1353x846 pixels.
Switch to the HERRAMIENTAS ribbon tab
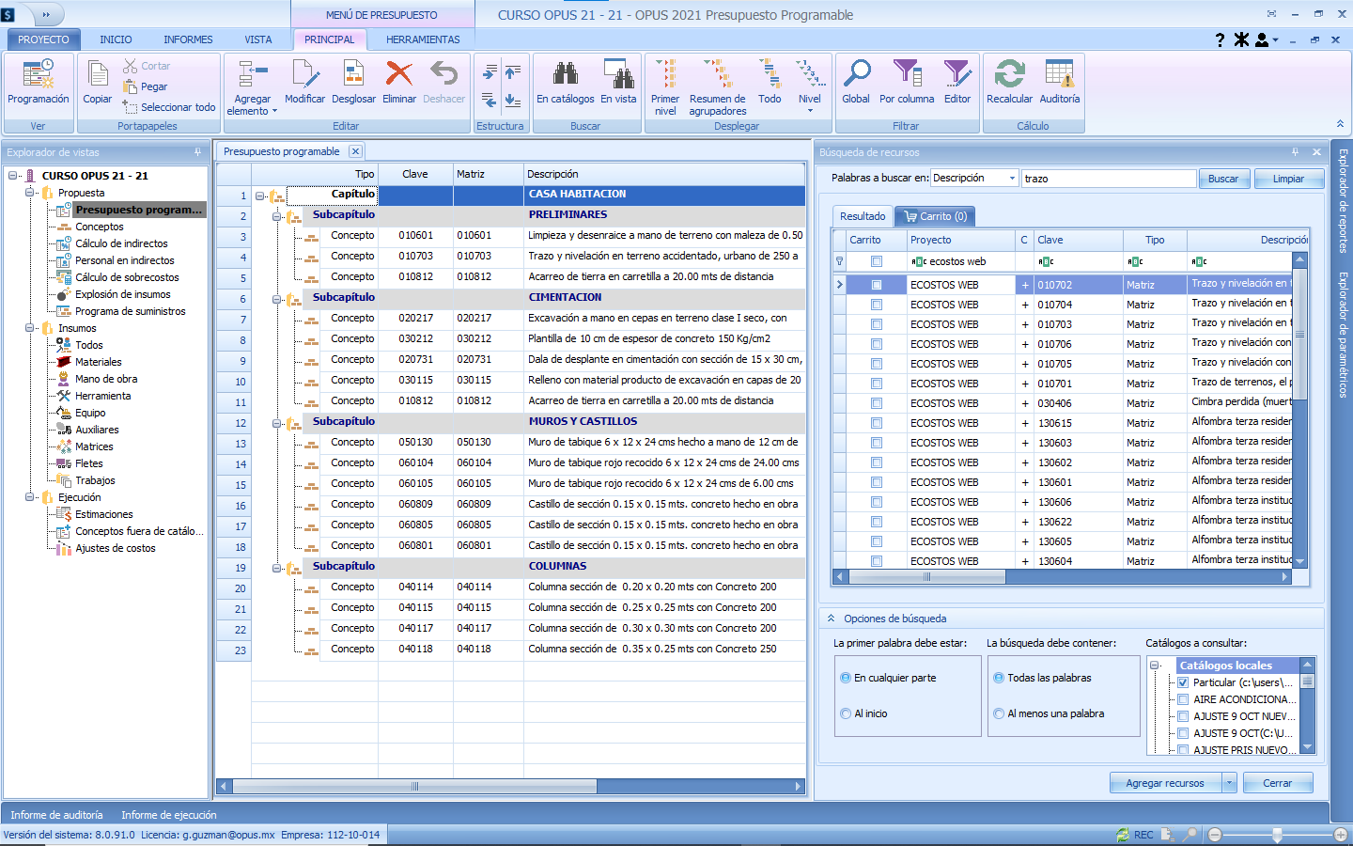click(423, 39)
